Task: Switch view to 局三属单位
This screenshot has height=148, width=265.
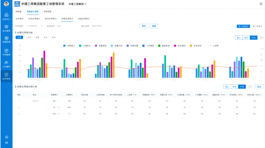Action: 257,26
